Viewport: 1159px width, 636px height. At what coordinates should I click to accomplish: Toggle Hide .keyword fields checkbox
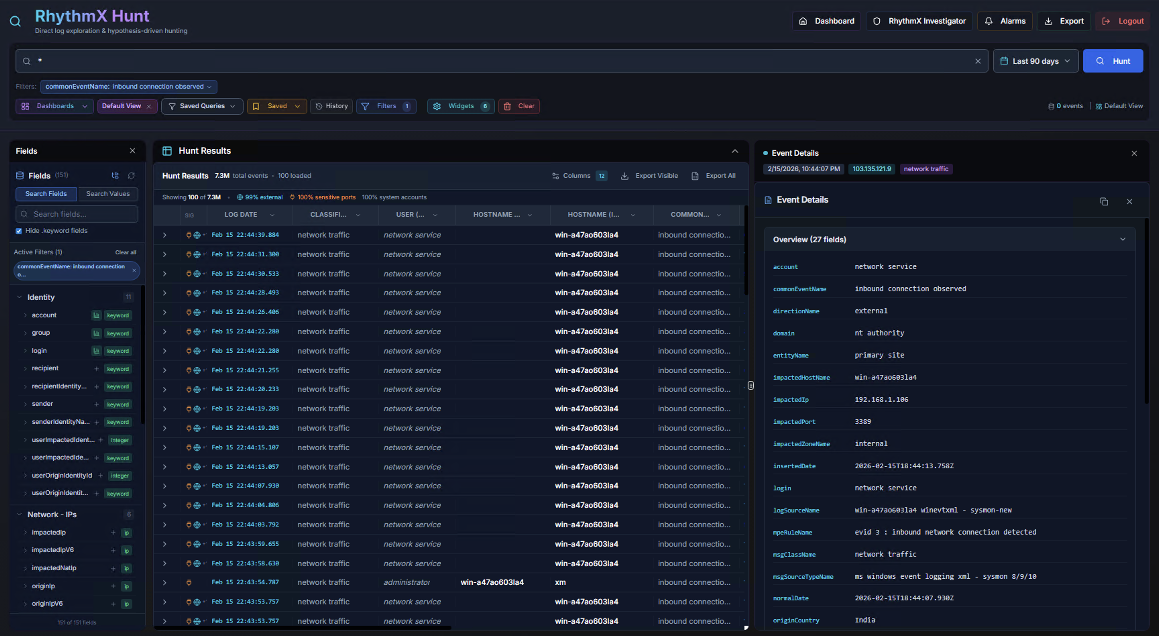pos(19,231)
